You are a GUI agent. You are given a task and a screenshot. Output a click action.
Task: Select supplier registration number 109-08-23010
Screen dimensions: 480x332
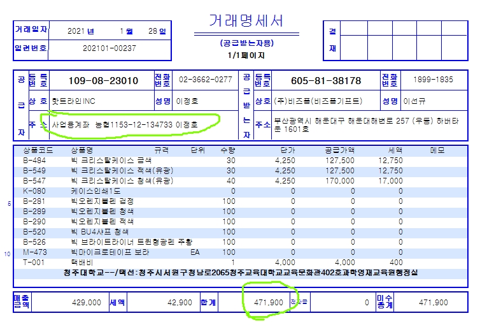(102, 81)
